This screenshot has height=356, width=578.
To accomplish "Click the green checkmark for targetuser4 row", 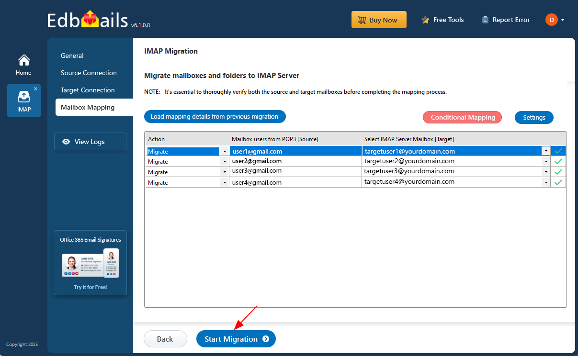I will [558, 182].
